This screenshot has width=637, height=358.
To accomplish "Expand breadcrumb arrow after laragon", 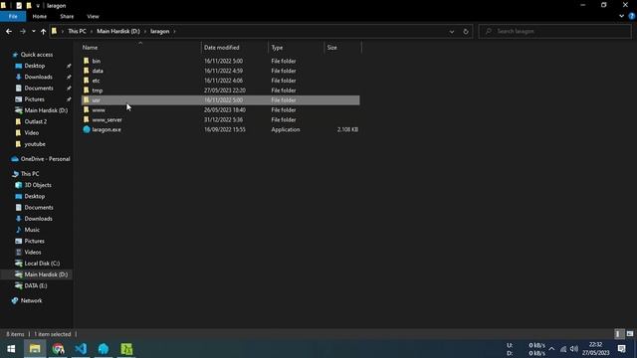I will coord(175,31).
